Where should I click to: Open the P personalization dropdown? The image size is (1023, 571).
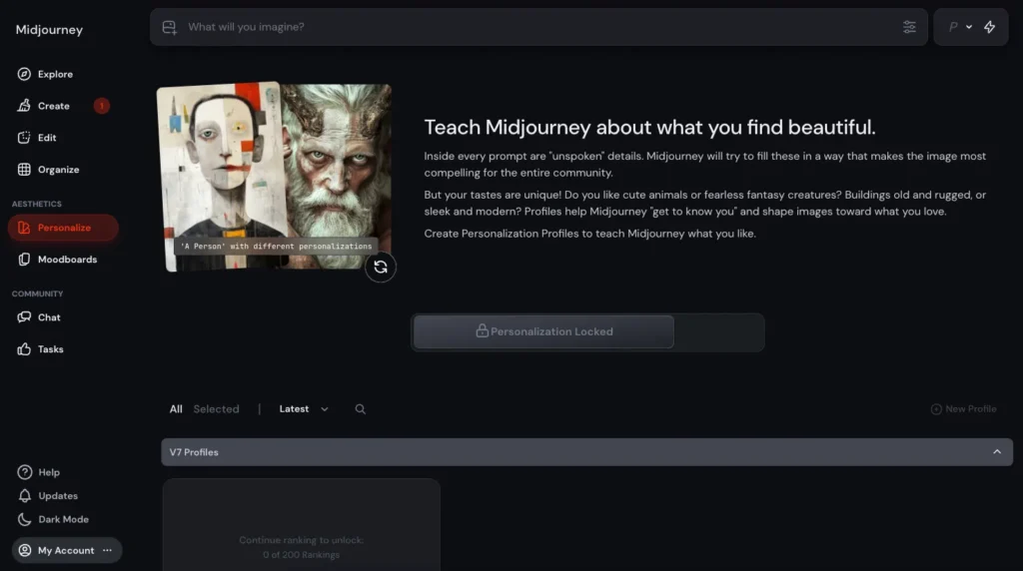pyautogui.click(x=959, y=27)
